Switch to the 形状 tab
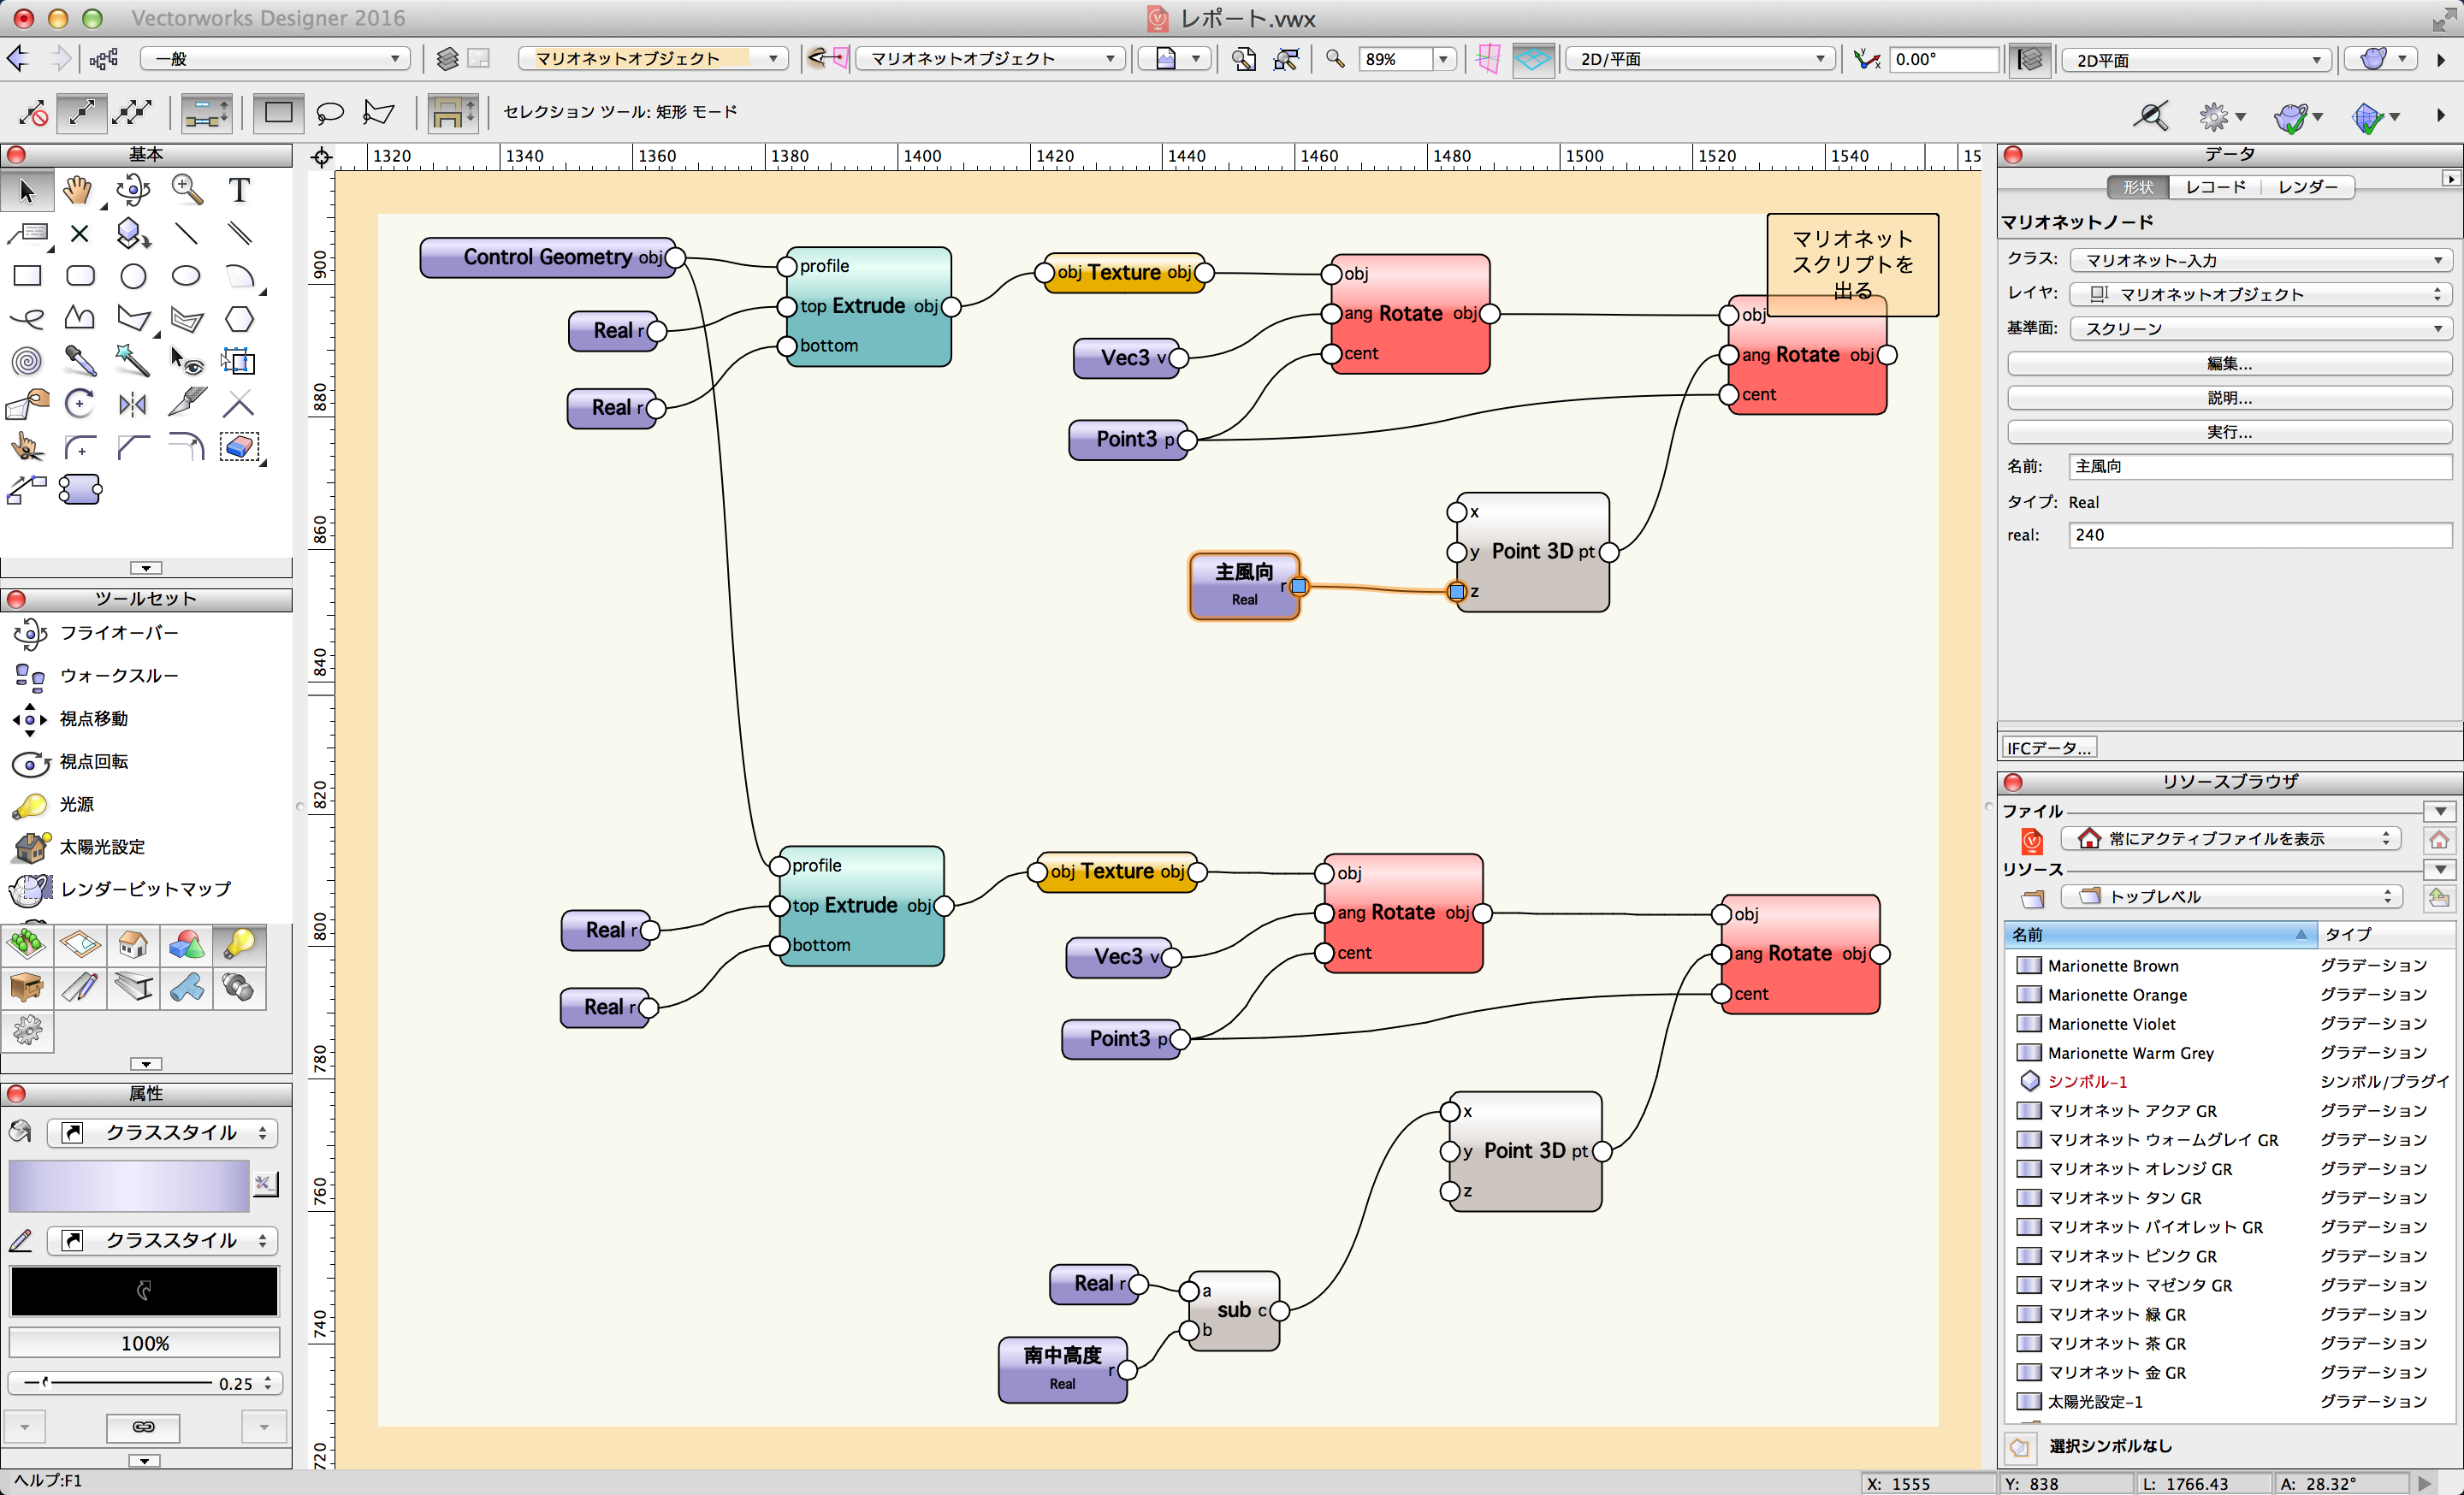Viewport: 2464px width, 1495px height. pyautogui.click(x=2137, y=186)
